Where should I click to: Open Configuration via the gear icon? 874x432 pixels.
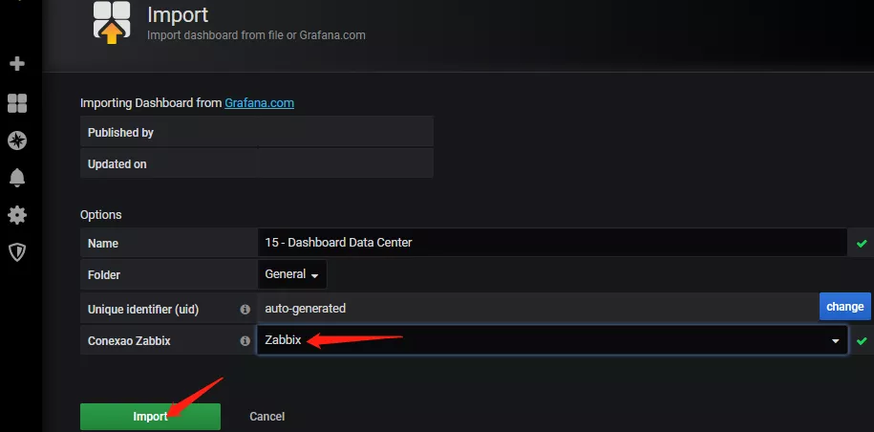17,215
